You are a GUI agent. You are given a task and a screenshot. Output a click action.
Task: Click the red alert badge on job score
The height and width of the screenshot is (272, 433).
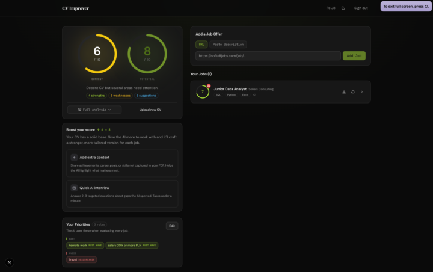tap(209, 86)
